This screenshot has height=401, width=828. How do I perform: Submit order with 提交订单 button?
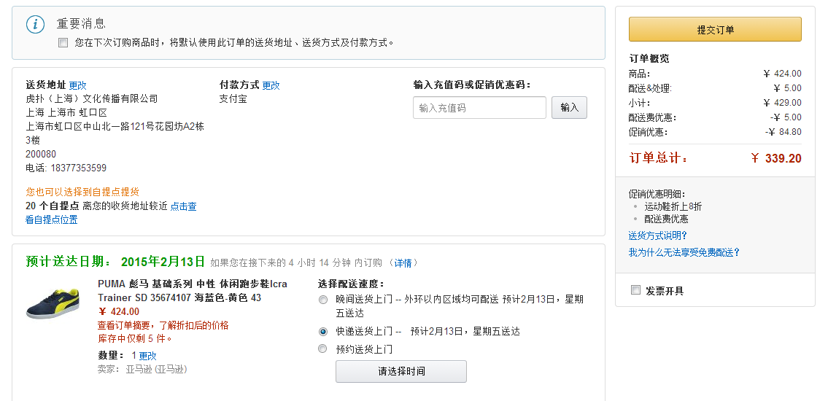point(715,30)
